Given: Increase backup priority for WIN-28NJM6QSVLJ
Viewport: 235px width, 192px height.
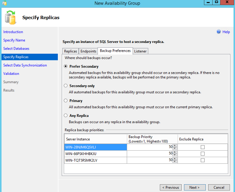Looking at the screenshot, I should pyautogui.click(x=175, y=146).
